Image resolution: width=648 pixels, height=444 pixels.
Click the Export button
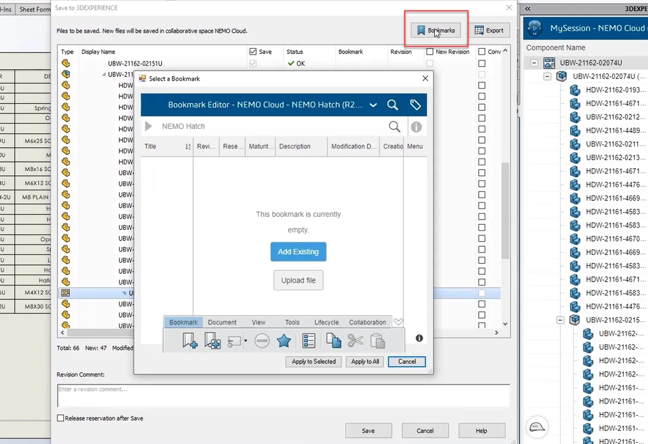click(489, 30)
